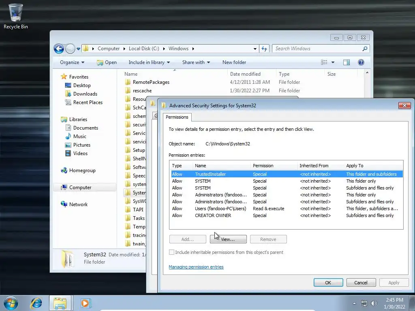Click the Change your view icon
The width and height of the screenshot is (415, 311).
pyautogui.click(x=324, y=62)
